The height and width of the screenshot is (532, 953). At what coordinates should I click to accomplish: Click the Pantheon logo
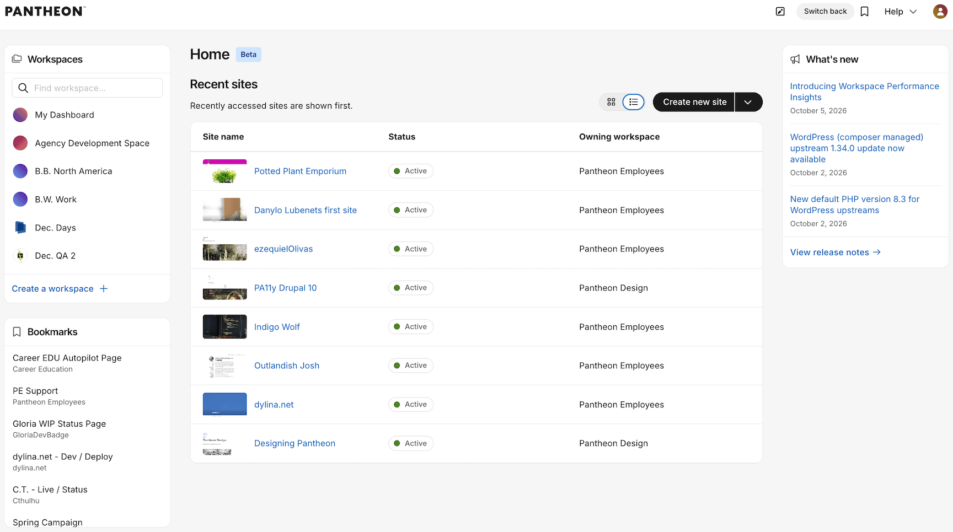click(45, 12)
